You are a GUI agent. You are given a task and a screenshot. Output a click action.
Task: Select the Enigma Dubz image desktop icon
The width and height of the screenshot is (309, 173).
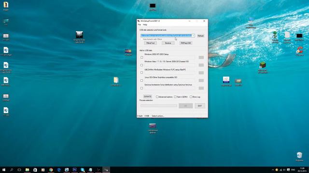coord(79,37)
